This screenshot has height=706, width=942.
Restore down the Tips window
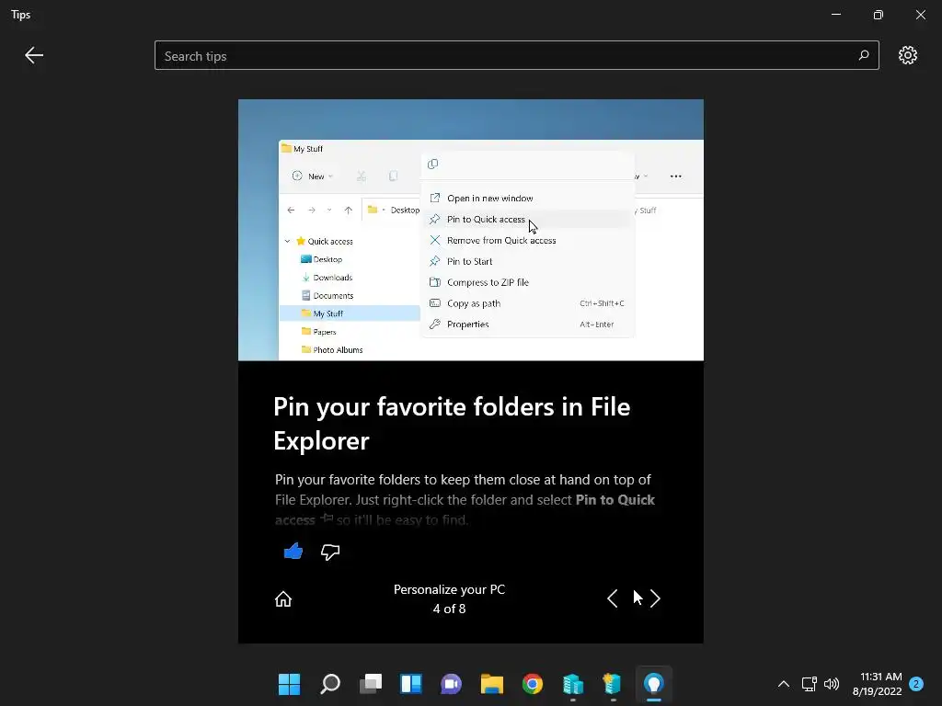click(878, 15)
